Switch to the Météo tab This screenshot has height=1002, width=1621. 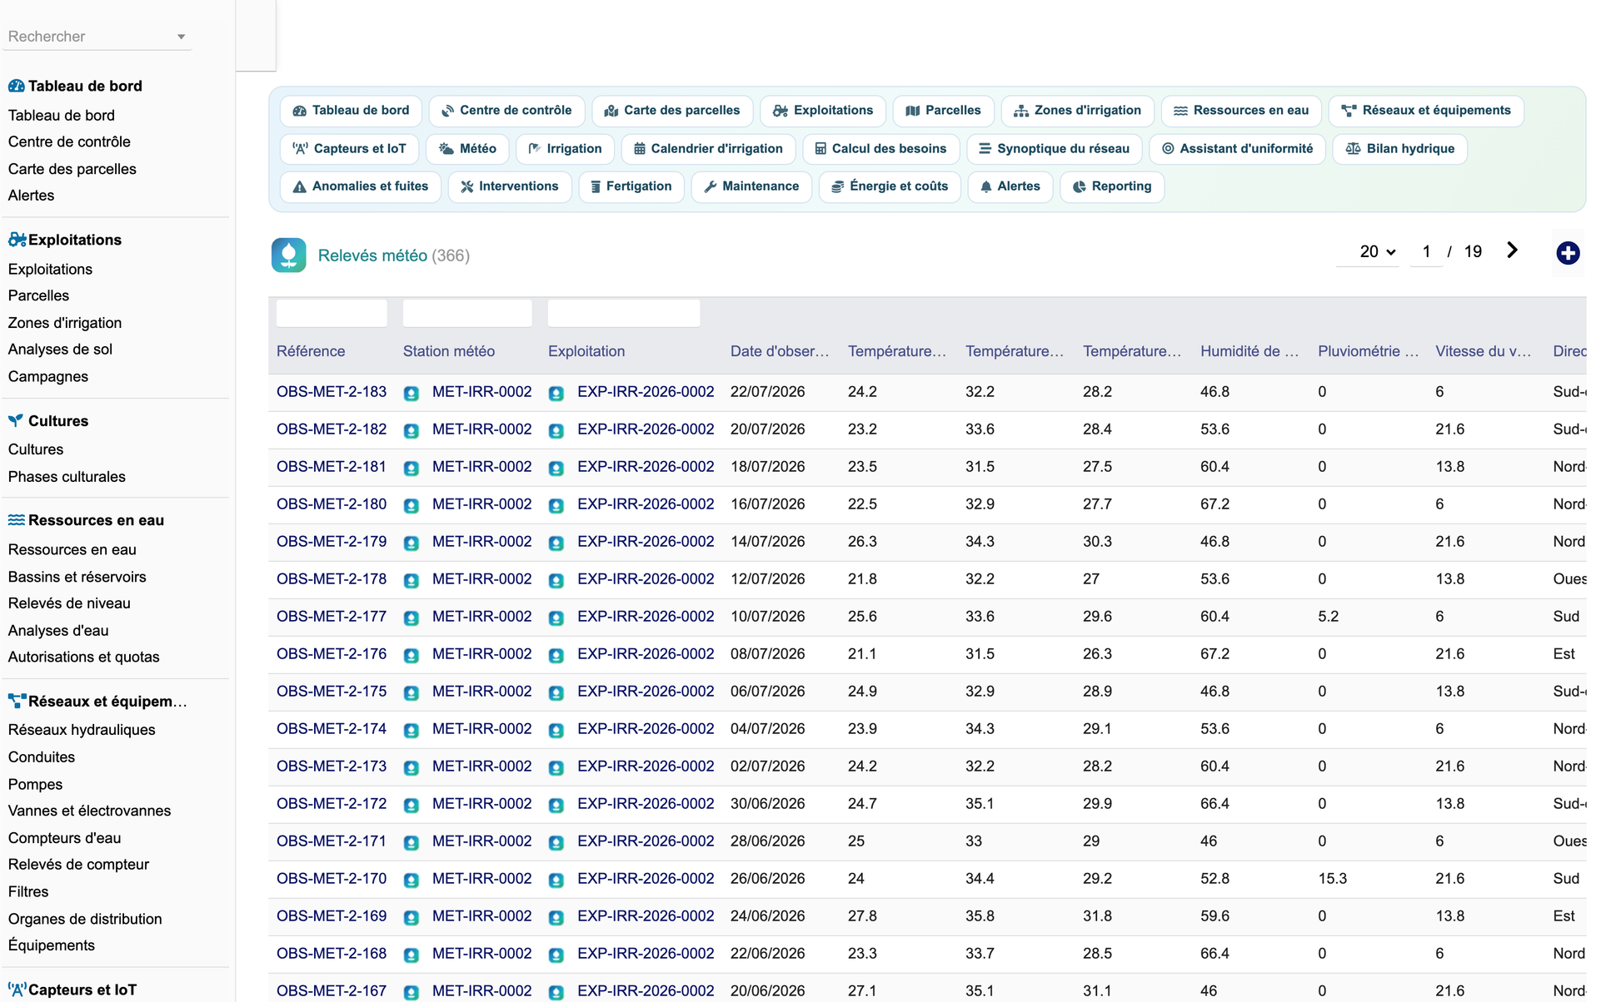[x=468, y=149]
